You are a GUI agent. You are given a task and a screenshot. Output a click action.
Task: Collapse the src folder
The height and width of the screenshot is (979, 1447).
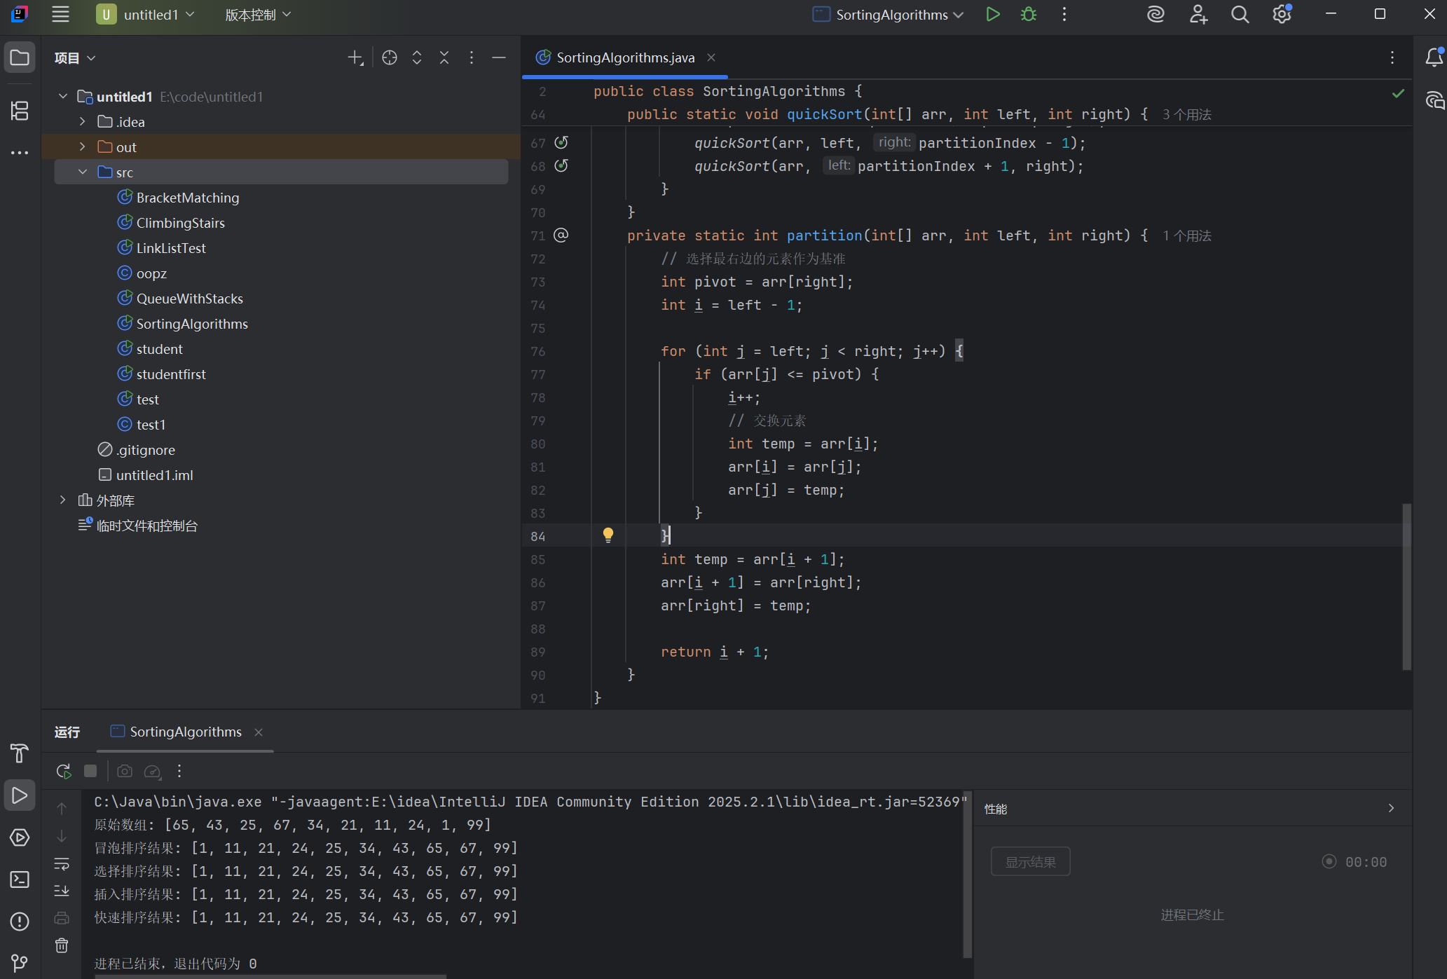[x=83, y=172]
